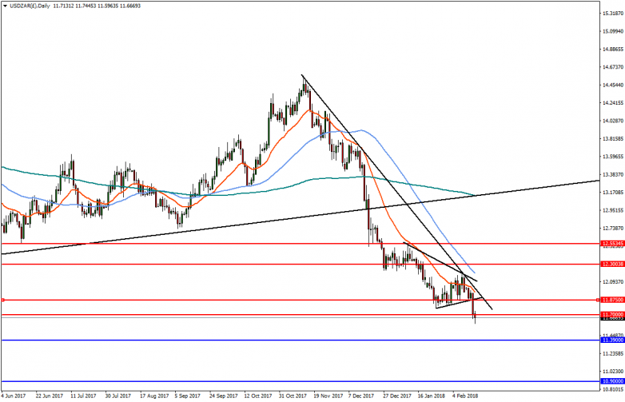Click the 11.02300 price axis label
Viewport: 625px width, 402px height.
point(613,371)
